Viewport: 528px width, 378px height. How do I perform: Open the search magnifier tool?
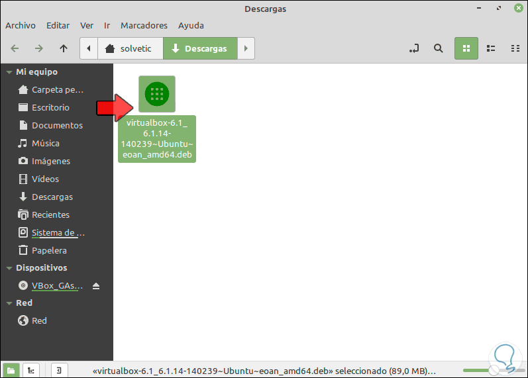(438, 48)
